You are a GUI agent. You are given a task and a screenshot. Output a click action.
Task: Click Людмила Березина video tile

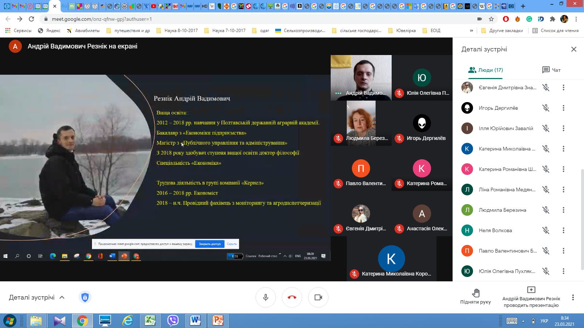point(361,123)
